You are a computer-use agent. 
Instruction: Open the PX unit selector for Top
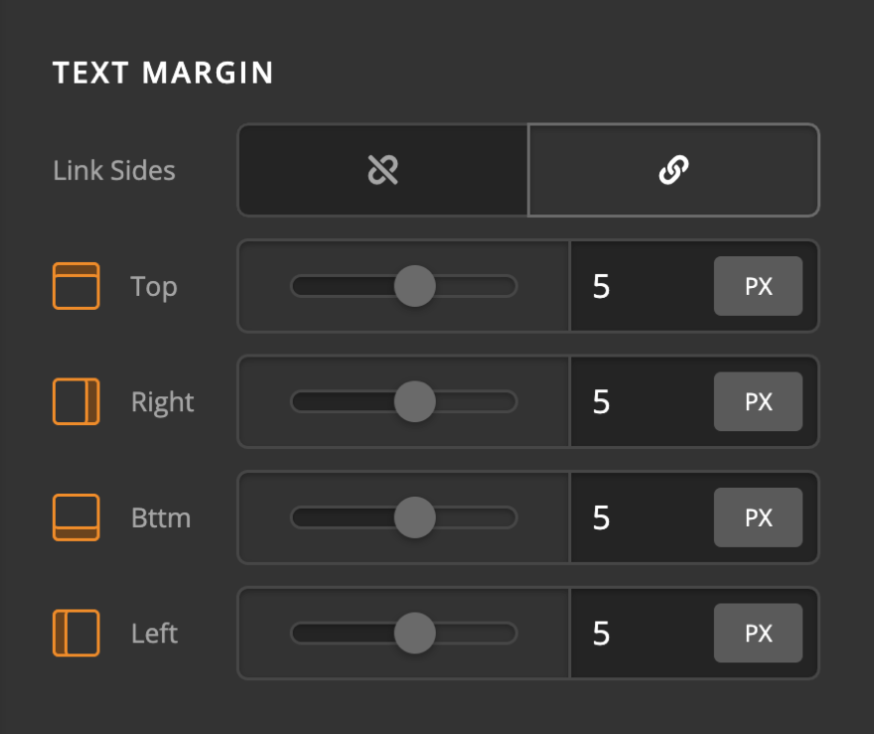coord(758,286)
